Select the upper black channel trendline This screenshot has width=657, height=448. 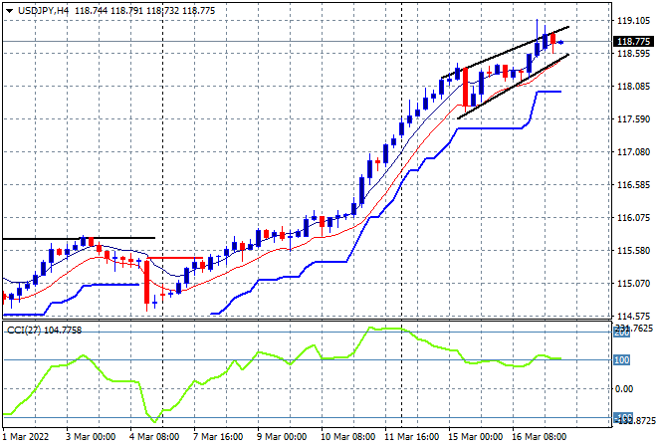point(505,53)
